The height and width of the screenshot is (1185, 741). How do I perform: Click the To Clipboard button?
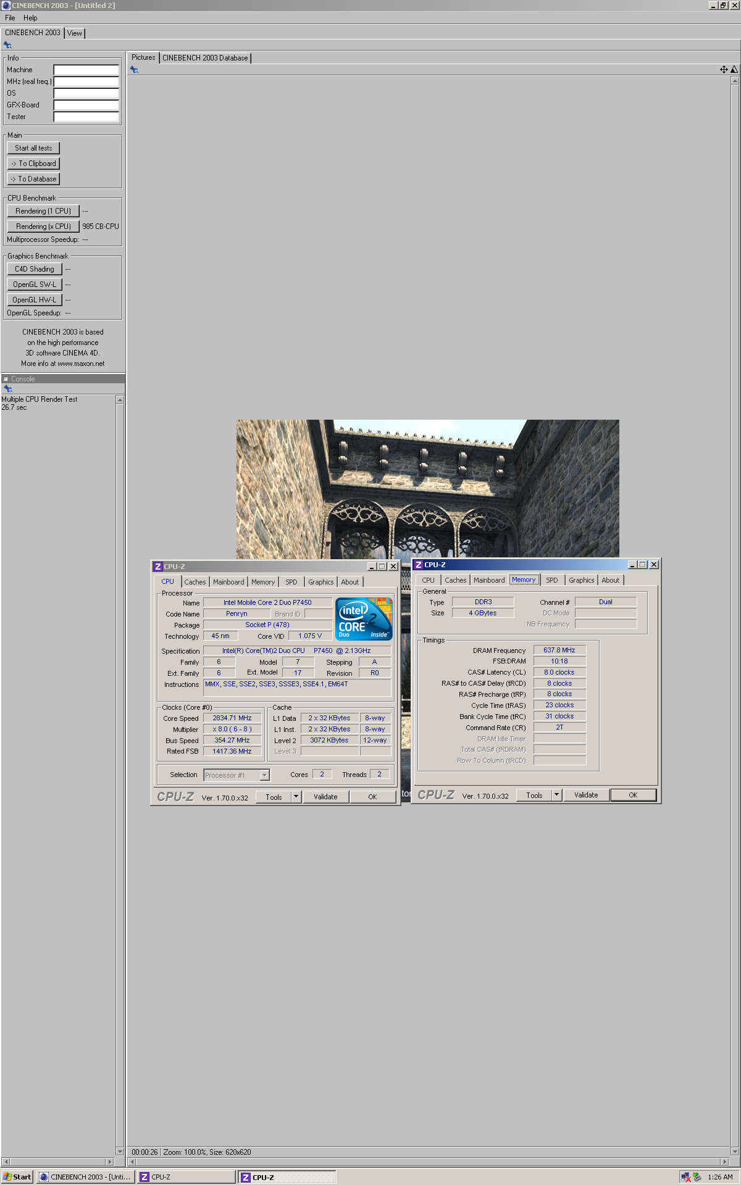click(x=33, y=164)
